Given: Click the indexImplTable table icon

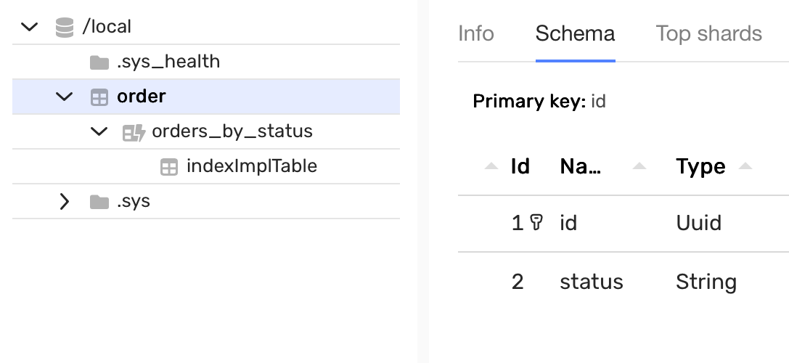Looking at the screenshot, I should pyautogui.click(x=168, y=167).
